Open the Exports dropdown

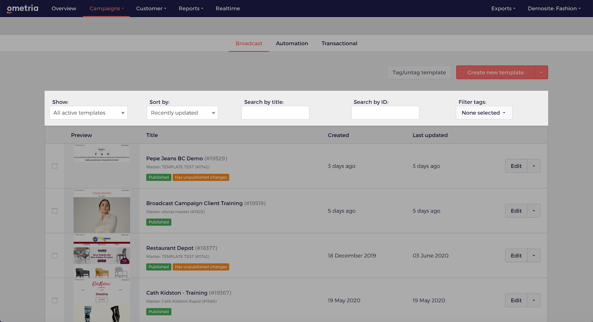pos(503,9)
